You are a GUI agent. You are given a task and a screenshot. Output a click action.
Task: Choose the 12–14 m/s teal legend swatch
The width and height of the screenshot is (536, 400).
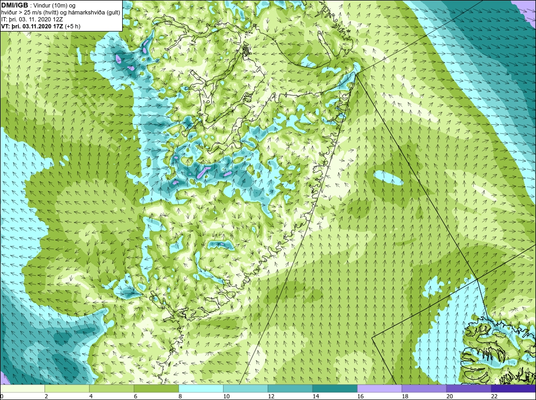290,389
